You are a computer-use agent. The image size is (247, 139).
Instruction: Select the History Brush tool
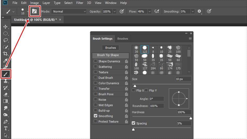click(5, 88)
